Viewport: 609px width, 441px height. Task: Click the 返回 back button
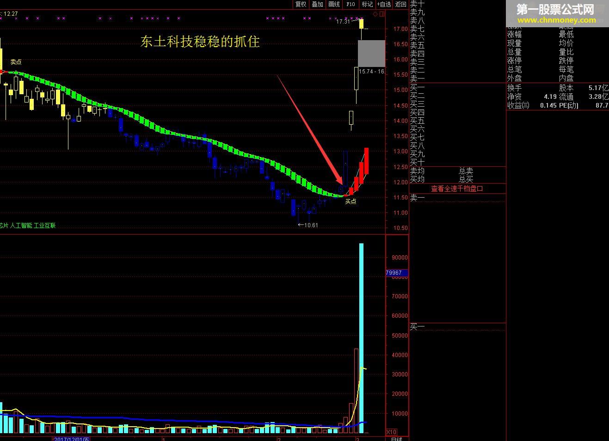(400, 4)
